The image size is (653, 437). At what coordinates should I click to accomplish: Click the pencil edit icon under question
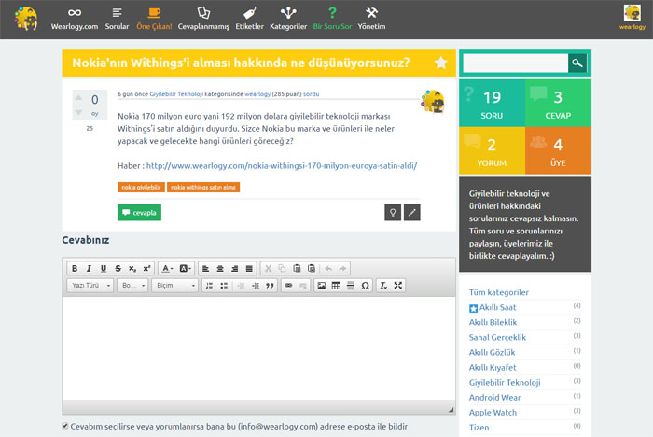coord(412,212)
